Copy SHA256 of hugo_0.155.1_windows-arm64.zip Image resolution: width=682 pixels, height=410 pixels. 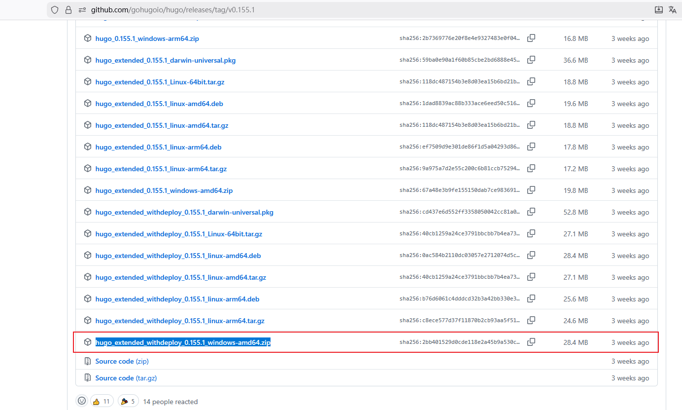(531, 38)
